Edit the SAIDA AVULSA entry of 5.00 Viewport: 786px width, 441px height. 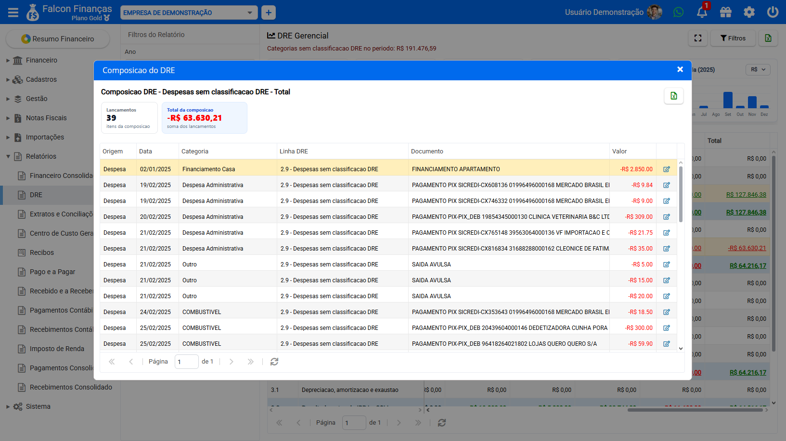pos(667,265)
